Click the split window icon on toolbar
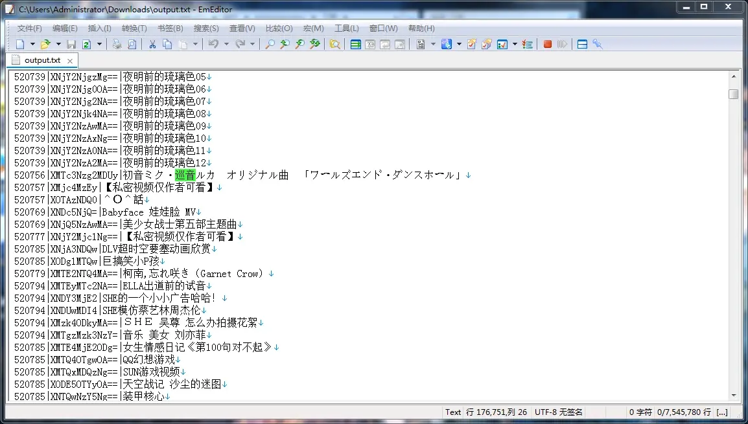The height and width of the screenshot is (424, 748). (x=583, y=44)
